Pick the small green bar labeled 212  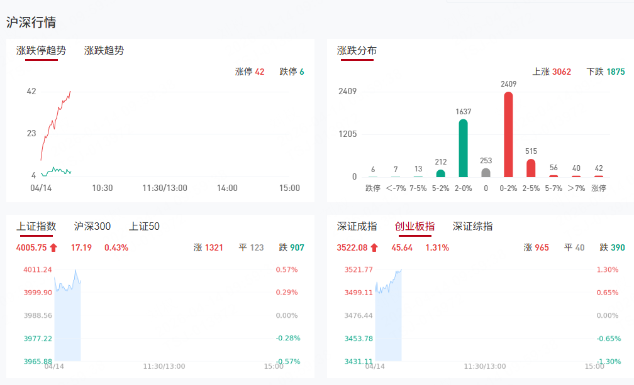[x=440, y=173]
